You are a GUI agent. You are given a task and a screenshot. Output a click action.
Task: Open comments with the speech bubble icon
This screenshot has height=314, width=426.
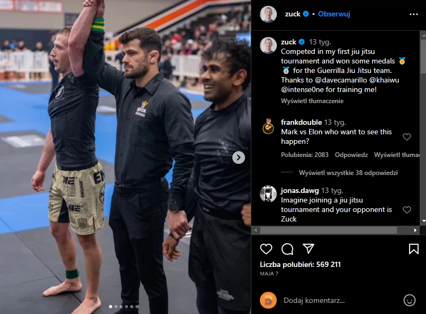coord(287,249)
